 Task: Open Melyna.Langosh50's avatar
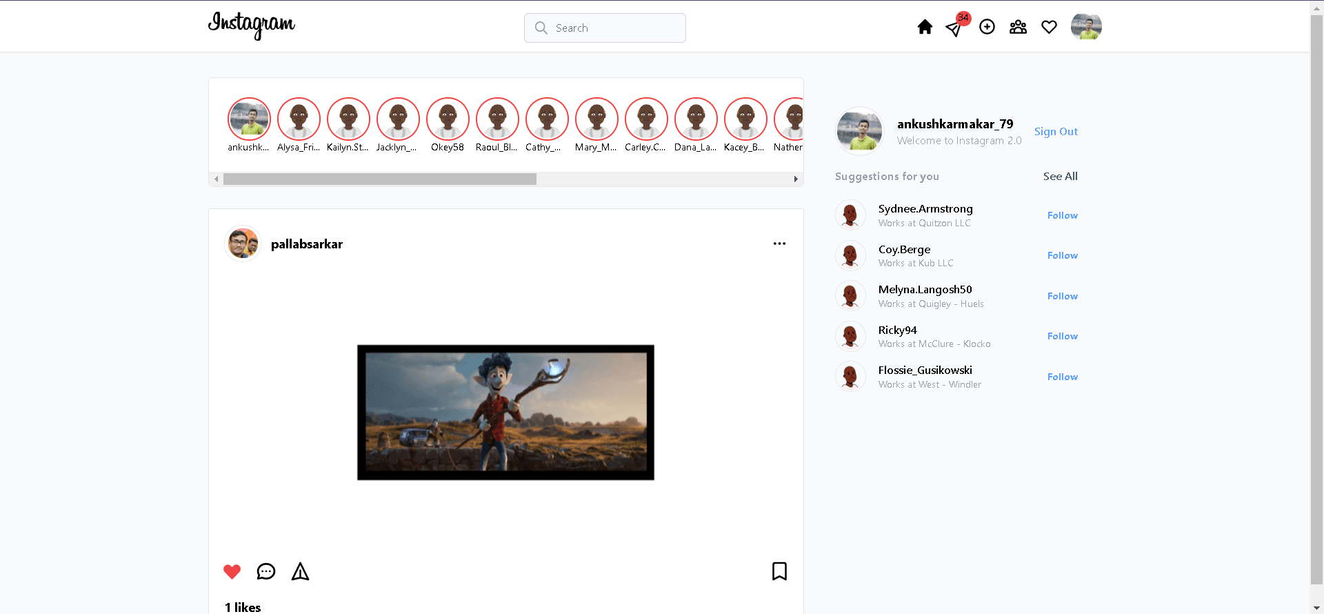pos(850,296)
